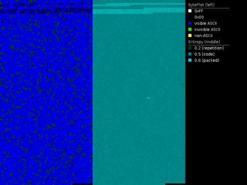Click the 0.5 (code) label text
The image size is (247, 185).
(x=204, y=54)
